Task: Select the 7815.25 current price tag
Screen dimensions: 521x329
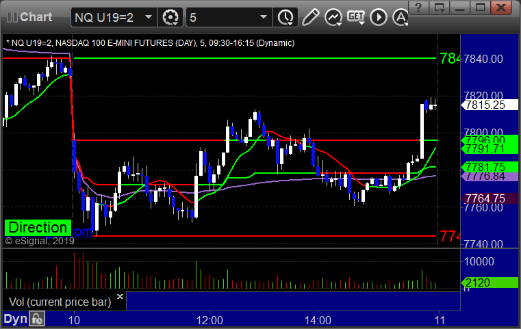Action: click(490, 105)
